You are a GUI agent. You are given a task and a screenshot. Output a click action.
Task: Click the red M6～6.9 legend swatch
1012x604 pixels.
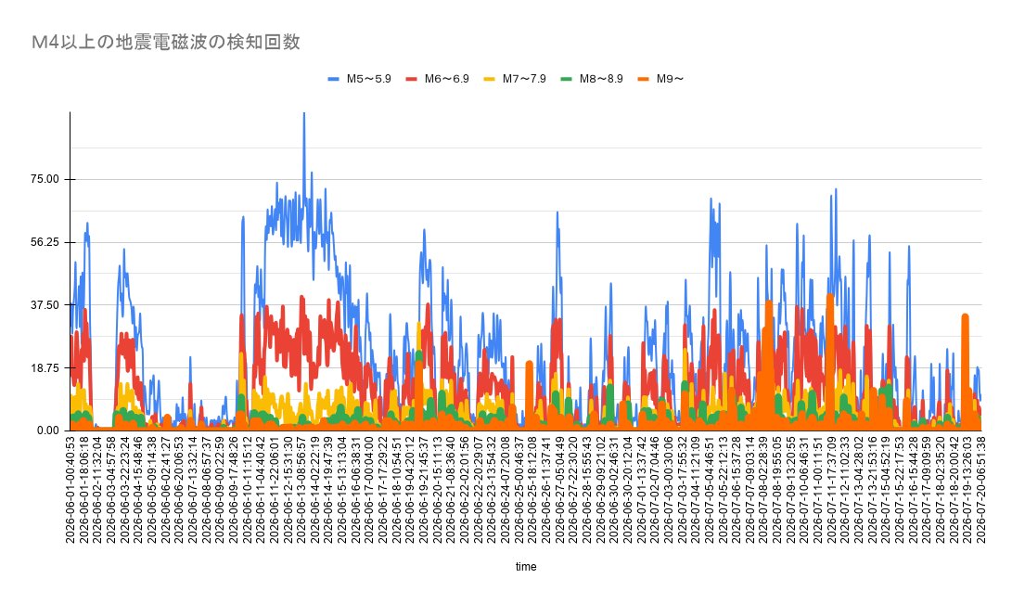tap(412, 80)
